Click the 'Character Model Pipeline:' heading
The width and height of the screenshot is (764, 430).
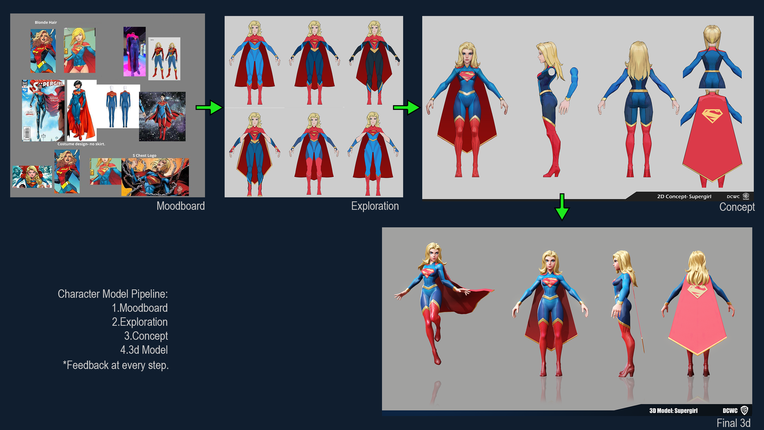pos(113,294)
